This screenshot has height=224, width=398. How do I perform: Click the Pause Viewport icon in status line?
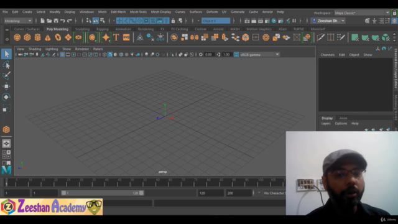pos(294,21)
